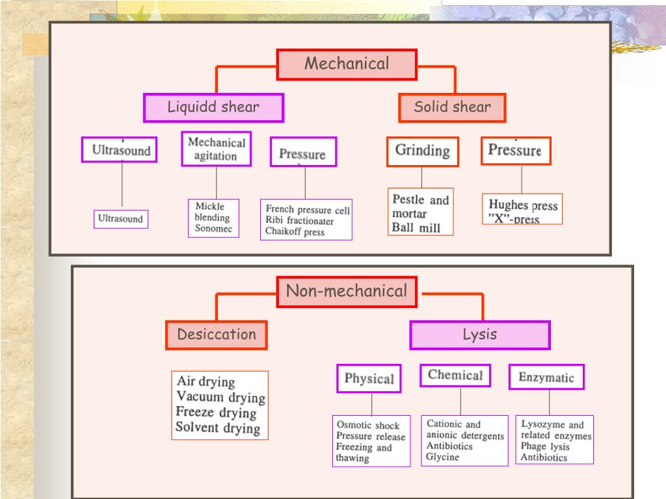Click the Pressure box under Solid shear
This screenshot has width=666, height=499.
(x=516, y=151)
